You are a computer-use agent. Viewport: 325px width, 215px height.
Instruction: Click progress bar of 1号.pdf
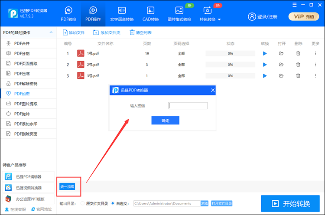(230, 53)
